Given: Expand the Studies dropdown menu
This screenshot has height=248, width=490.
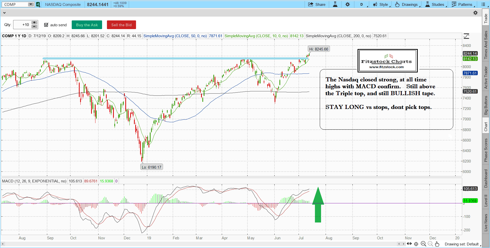Looking at the screenshot, I should point(436,4).
